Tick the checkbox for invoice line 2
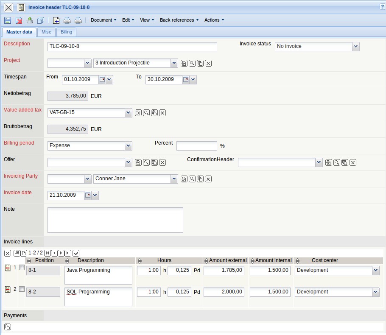 22,289
